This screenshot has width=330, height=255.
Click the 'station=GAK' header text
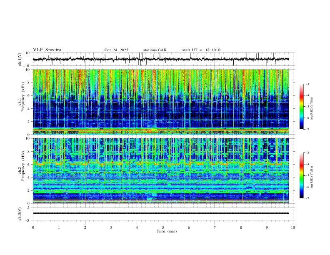click(155, 50)
